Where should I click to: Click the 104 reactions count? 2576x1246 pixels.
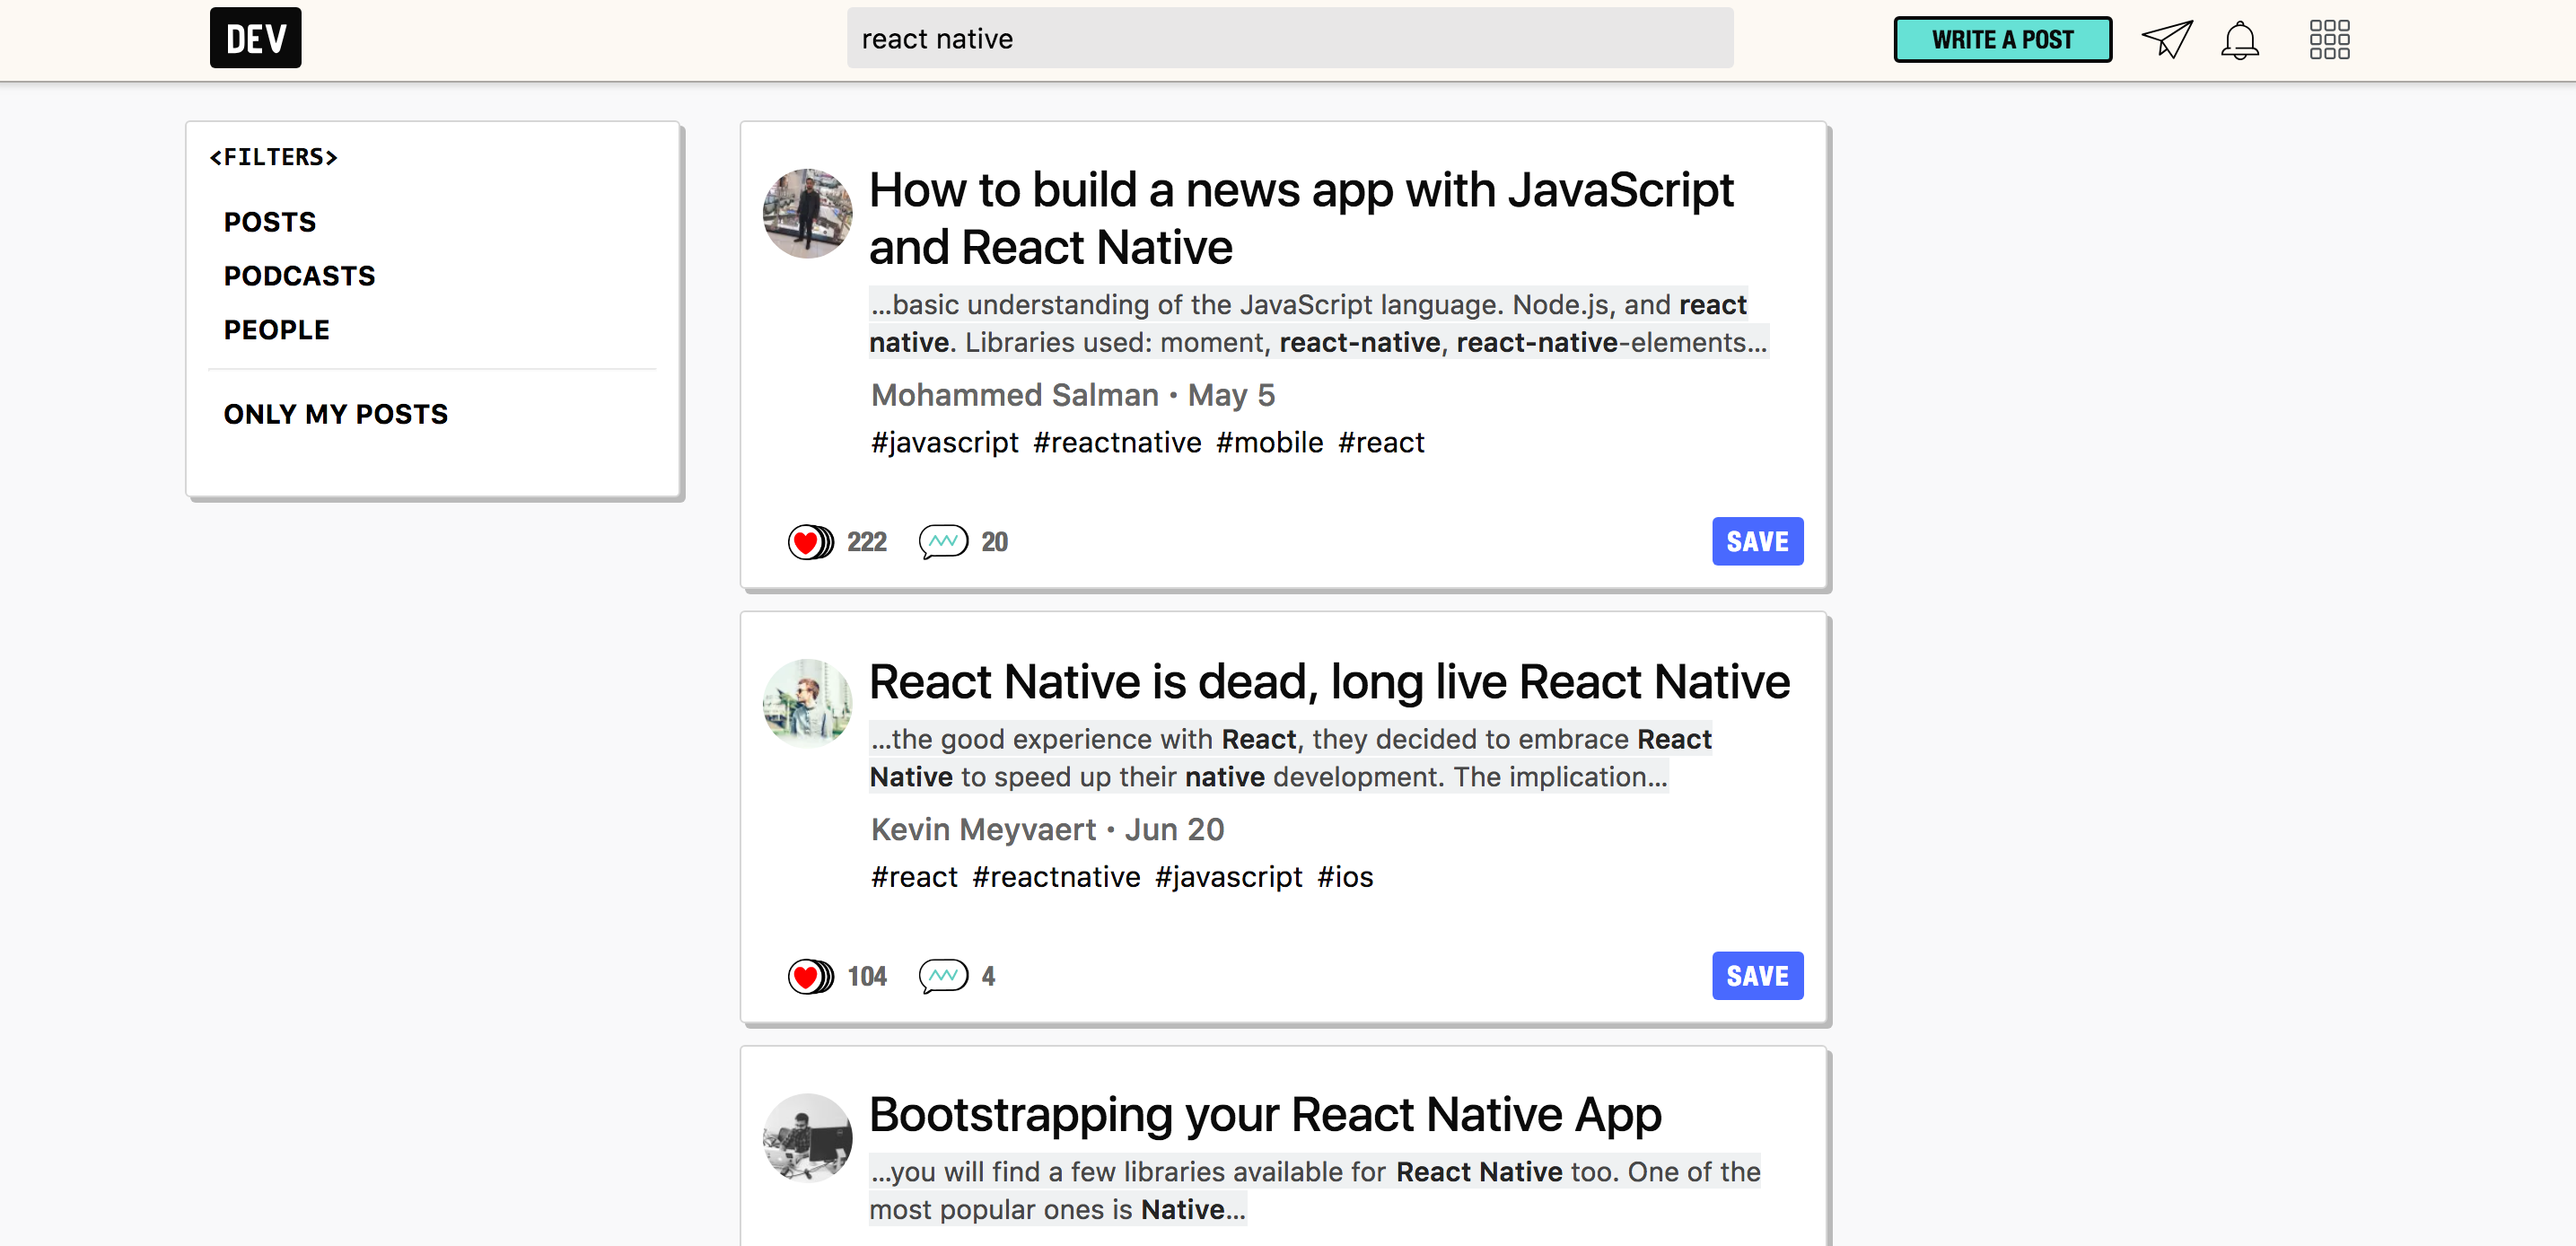click(x=866, y=976)
